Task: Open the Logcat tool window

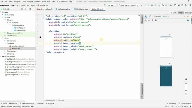Action: click(x=50, y=103)
